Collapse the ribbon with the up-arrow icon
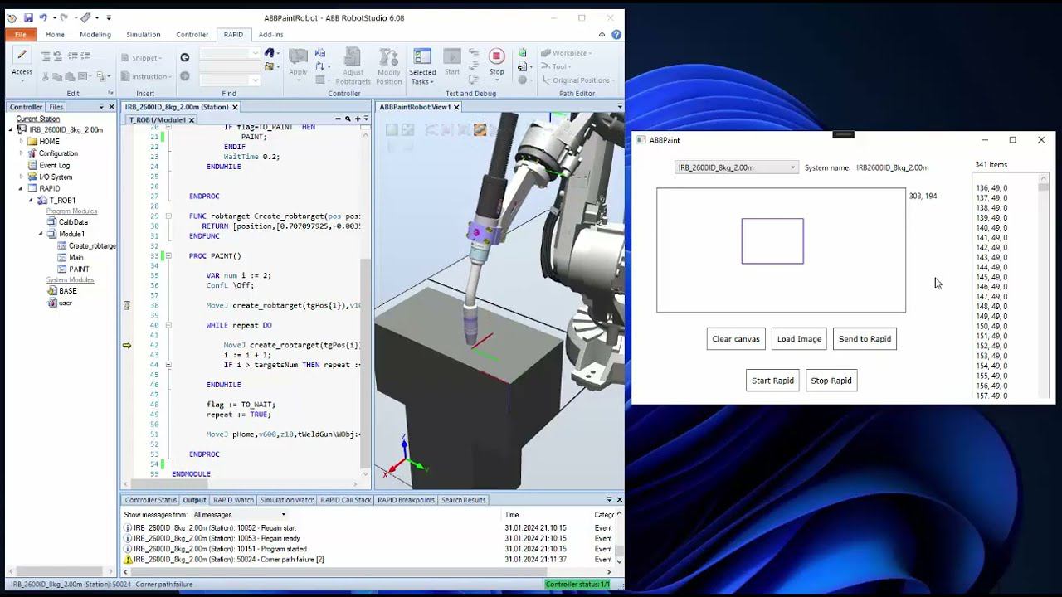The width and height of the screenshot is (1062, 597). click(602, 35)
